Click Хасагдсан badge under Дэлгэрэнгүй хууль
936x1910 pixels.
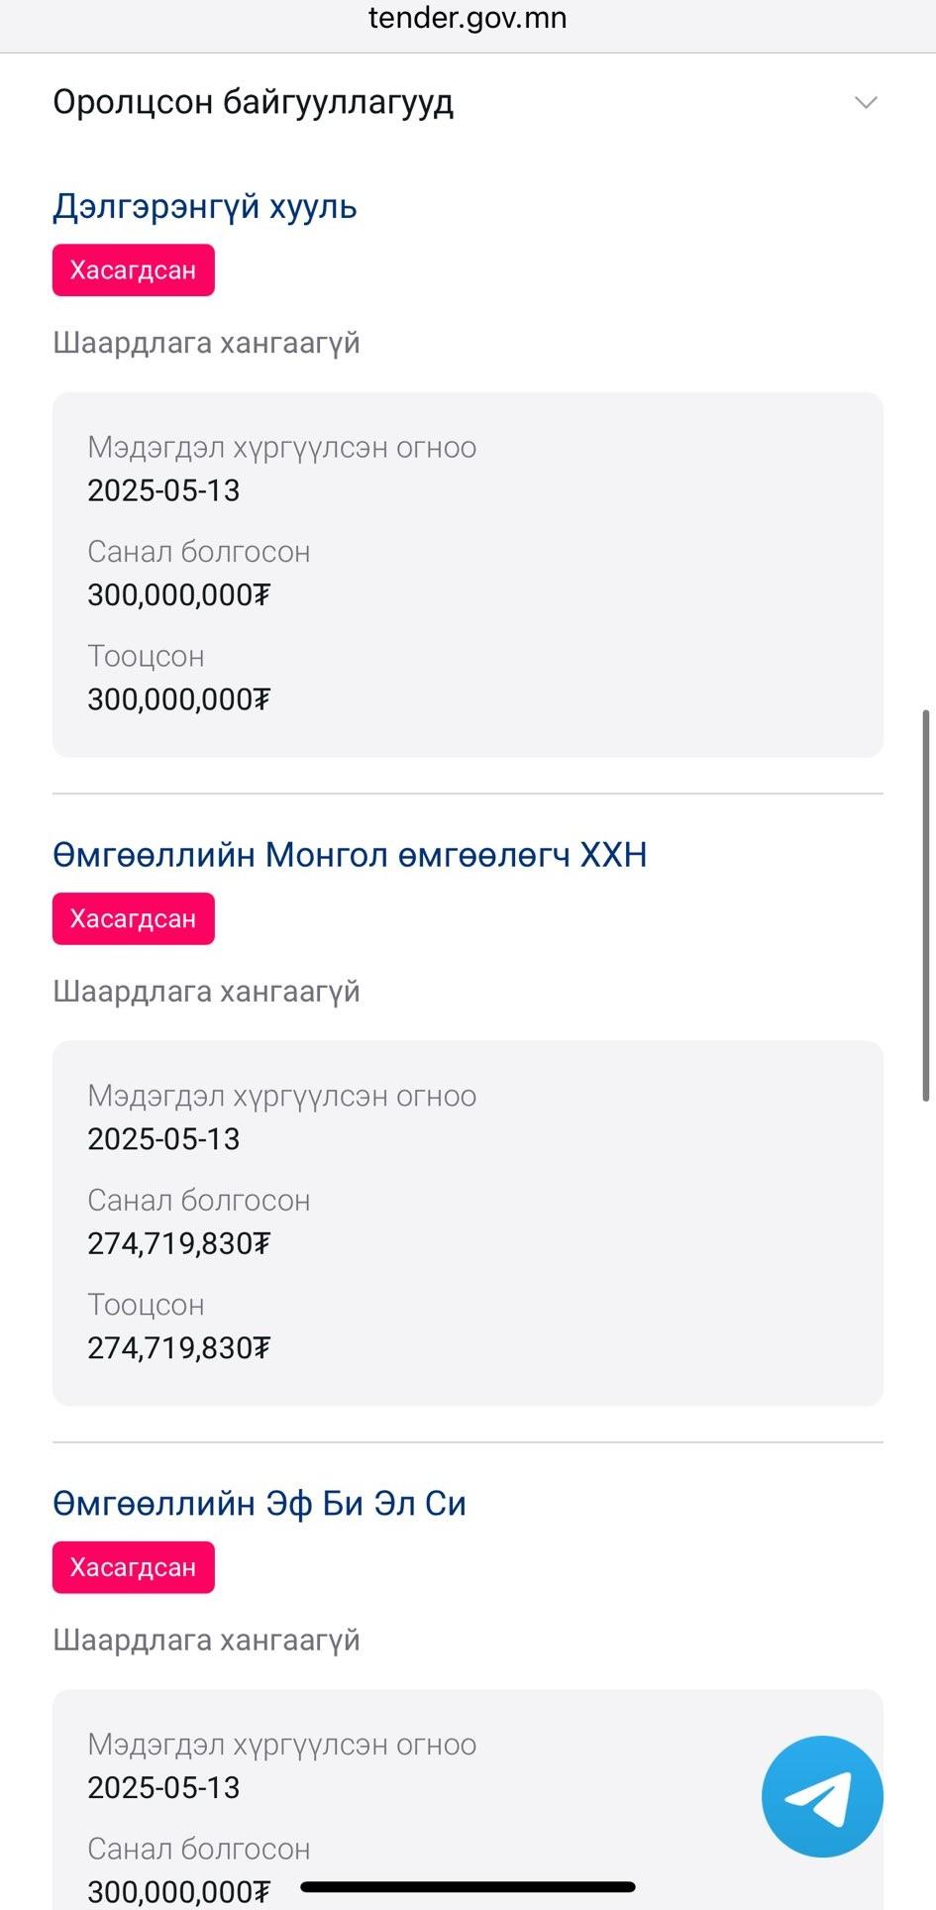coord(134,270)
